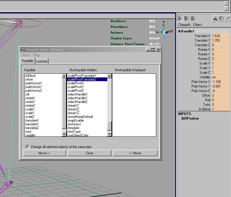Click the Keyable list scroll-up arrow
The height and width of the screenshot is (197, 231).
click(x=64, y=76)
